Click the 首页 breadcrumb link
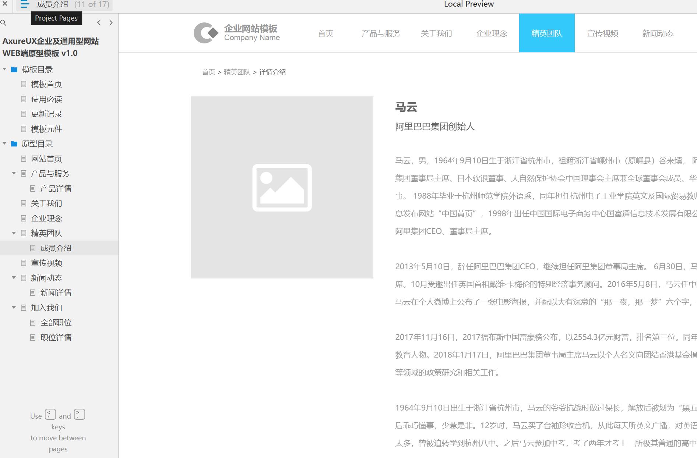Viewport: 697px width, 458px height. (208, 72)
